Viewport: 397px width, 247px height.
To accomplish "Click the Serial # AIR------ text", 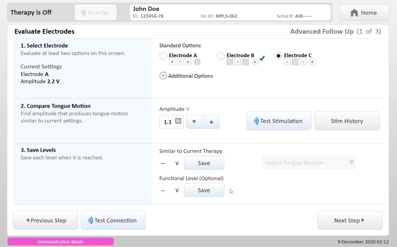I will 295,16.
